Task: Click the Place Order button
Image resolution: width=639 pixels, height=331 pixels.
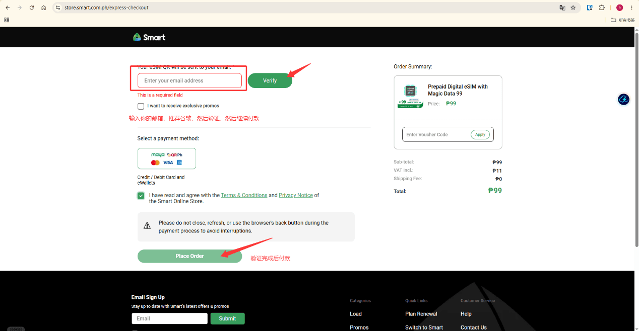Action: coord(189,256)
